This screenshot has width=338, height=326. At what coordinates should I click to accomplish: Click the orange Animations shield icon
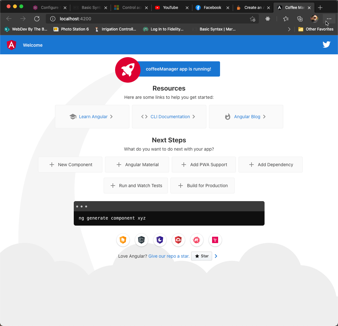click(x=123, y=240)
